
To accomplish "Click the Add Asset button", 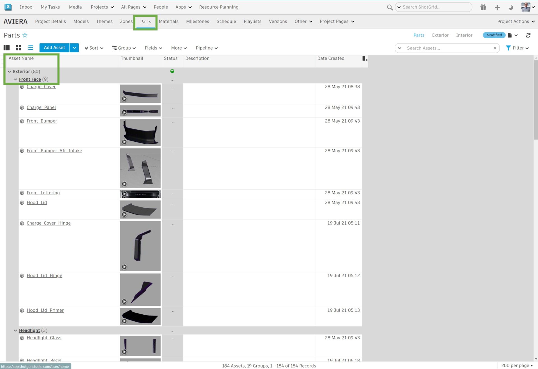I will (x=54, y=48).
